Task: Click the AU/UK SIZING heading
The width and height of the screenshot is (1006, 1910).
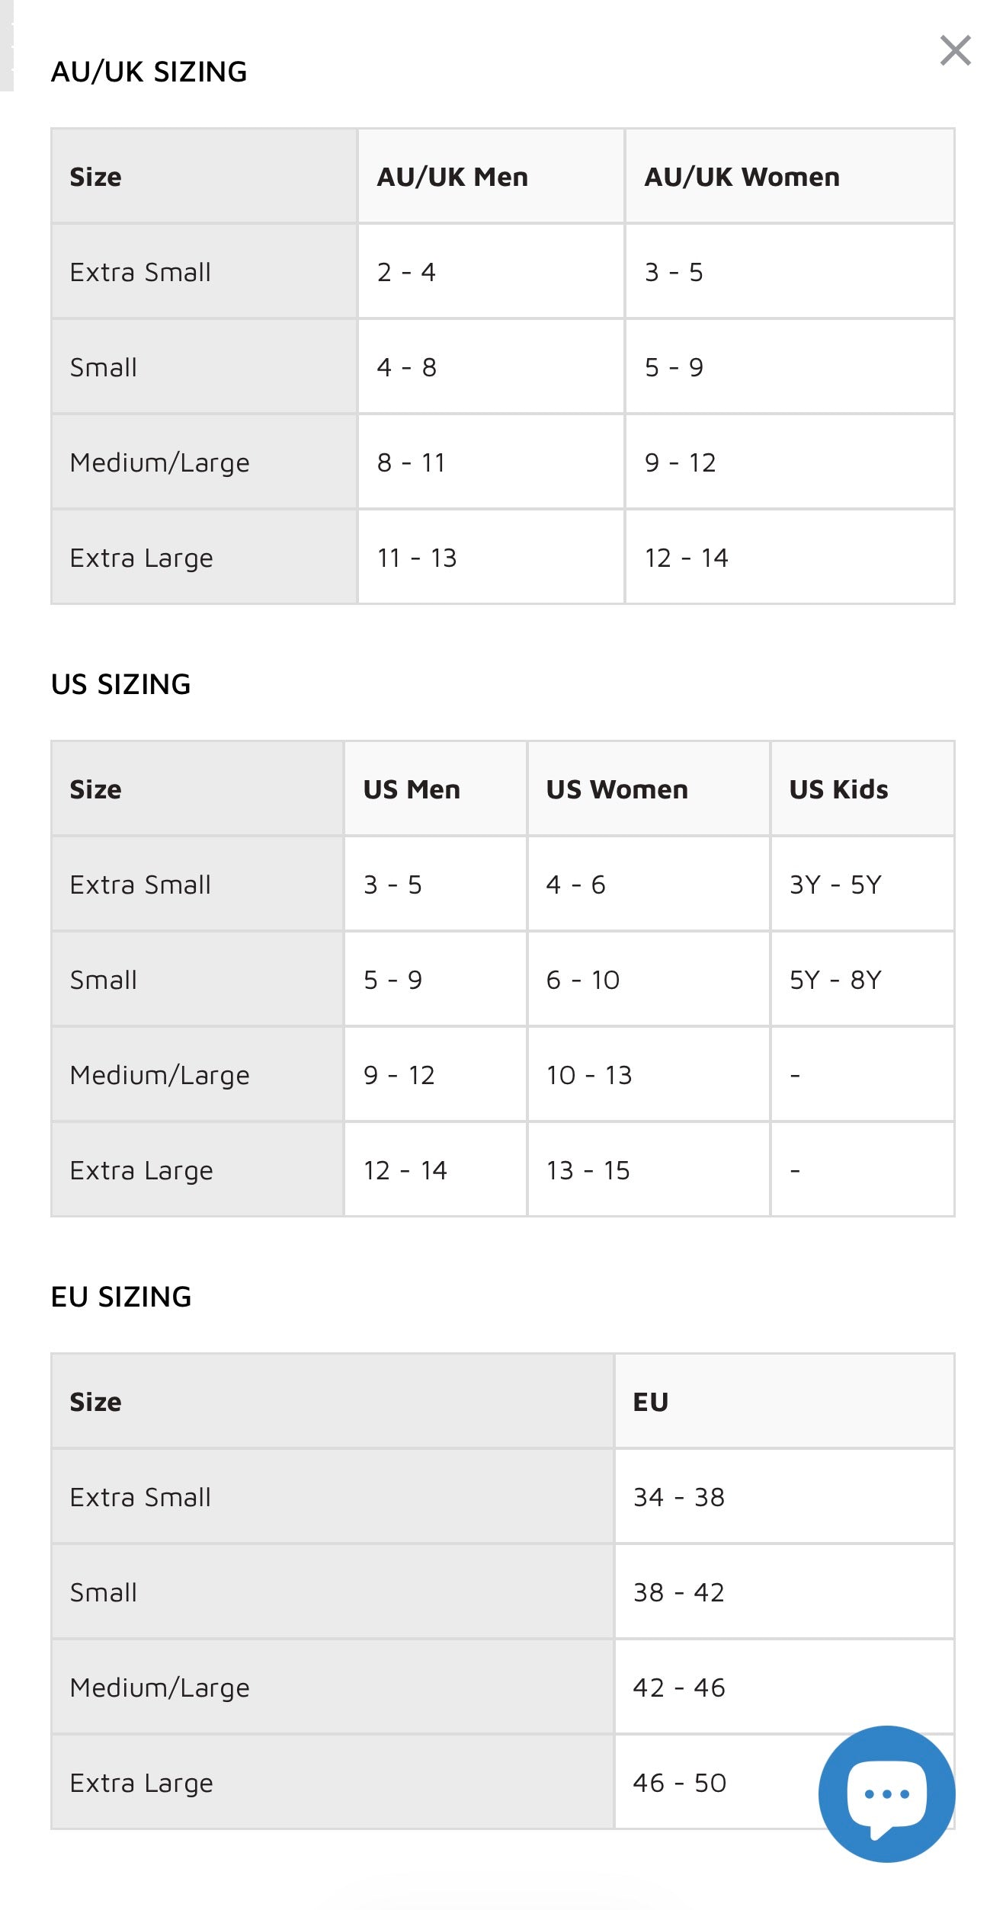Action: point(149,72)
